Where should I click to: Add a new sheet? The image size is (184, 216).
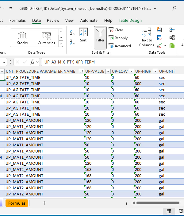point(44,203)
